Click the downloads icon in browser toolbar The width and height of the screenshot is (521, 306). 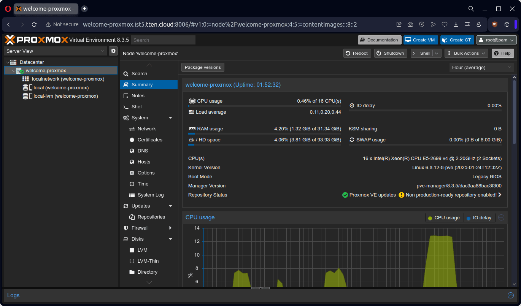pos(456,24)
